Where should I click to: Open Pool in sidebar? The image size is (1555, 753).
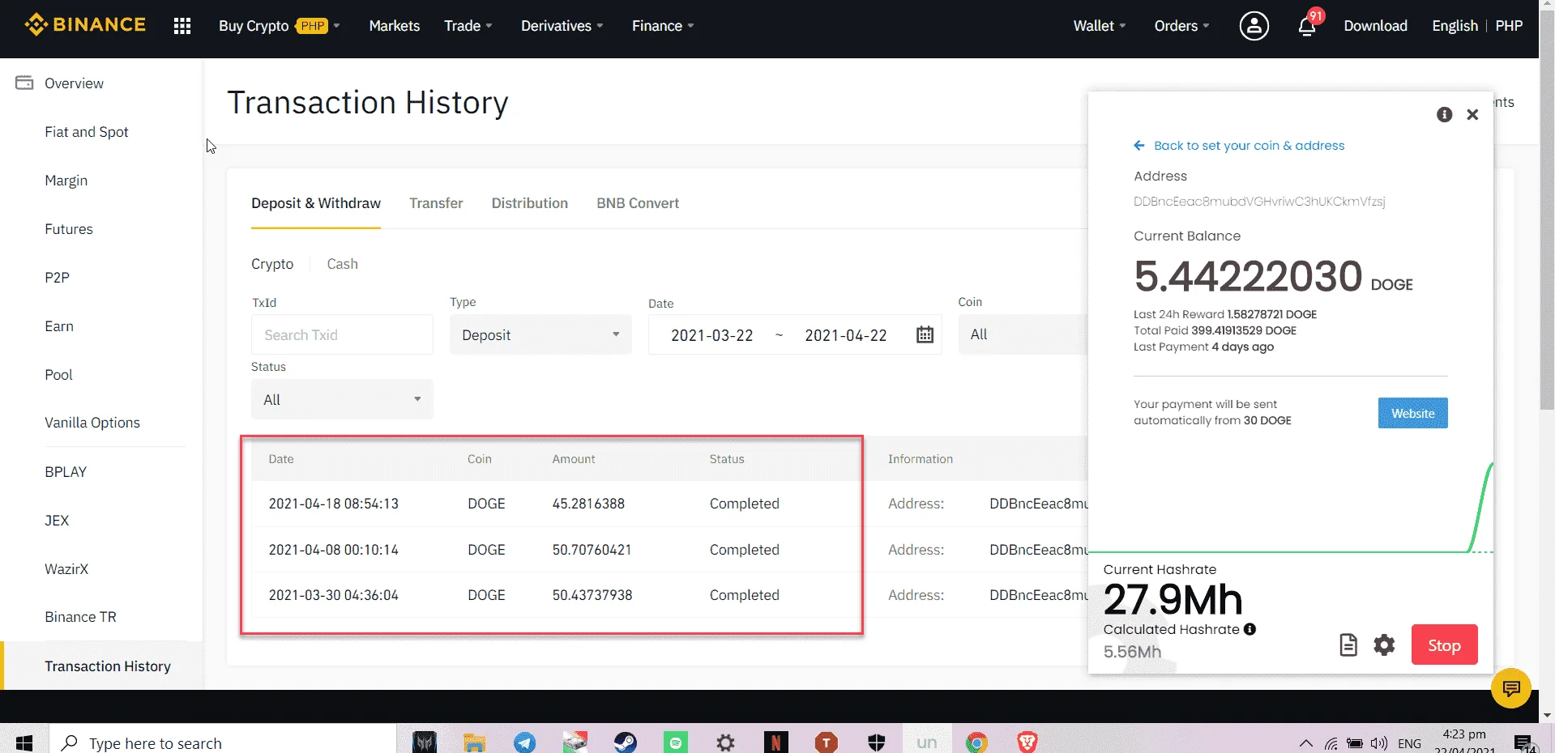click(58, 375)
